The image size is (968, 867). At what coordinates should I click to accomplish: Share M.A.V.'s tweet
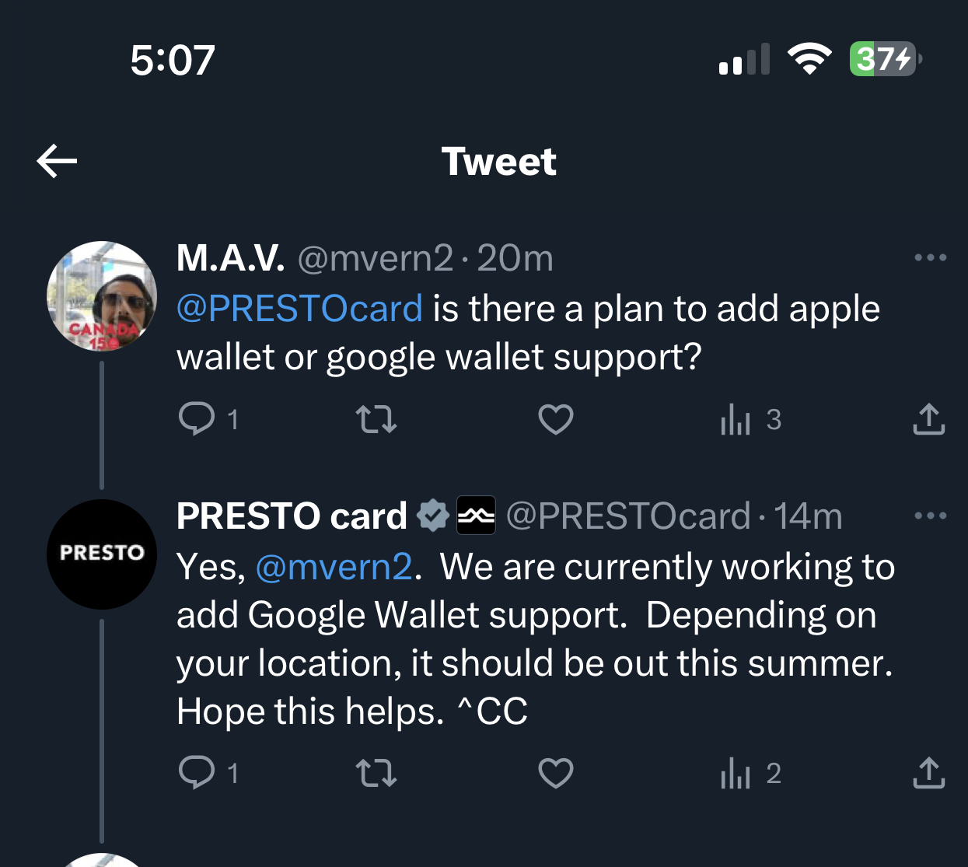(928, 419)
